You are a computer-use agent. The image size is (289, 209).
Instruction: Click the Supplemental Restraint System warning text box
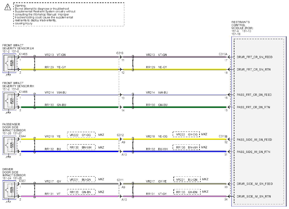pyautogui.click(x=69, y=14)
